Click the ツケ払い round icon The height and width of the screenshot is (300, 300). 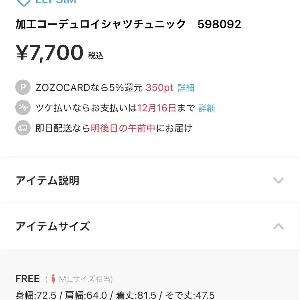pyautogui.click(x=23, y=108)
